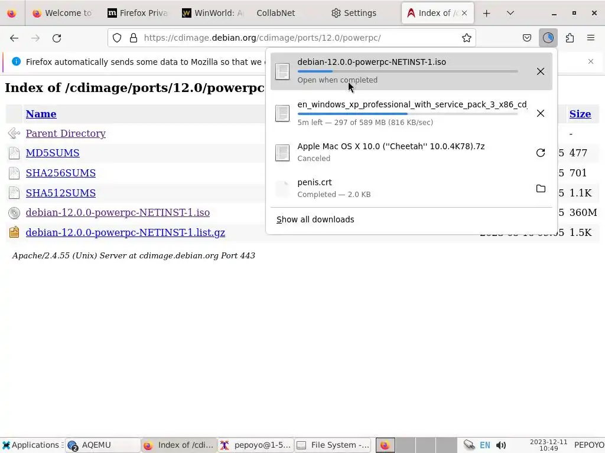Open the SHA512SUMS file link
Image resolution: width=605 pixels, height=453 pixels.
(x=61, y=193)
